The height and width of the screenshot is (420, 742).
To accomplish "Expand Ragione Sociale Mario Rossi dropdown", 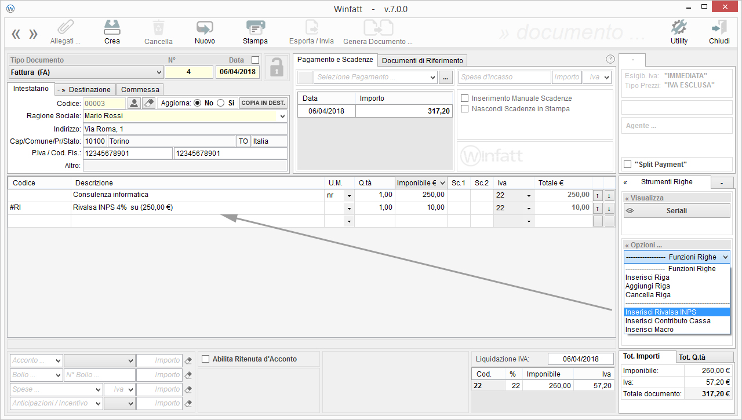I will point(282,116).
